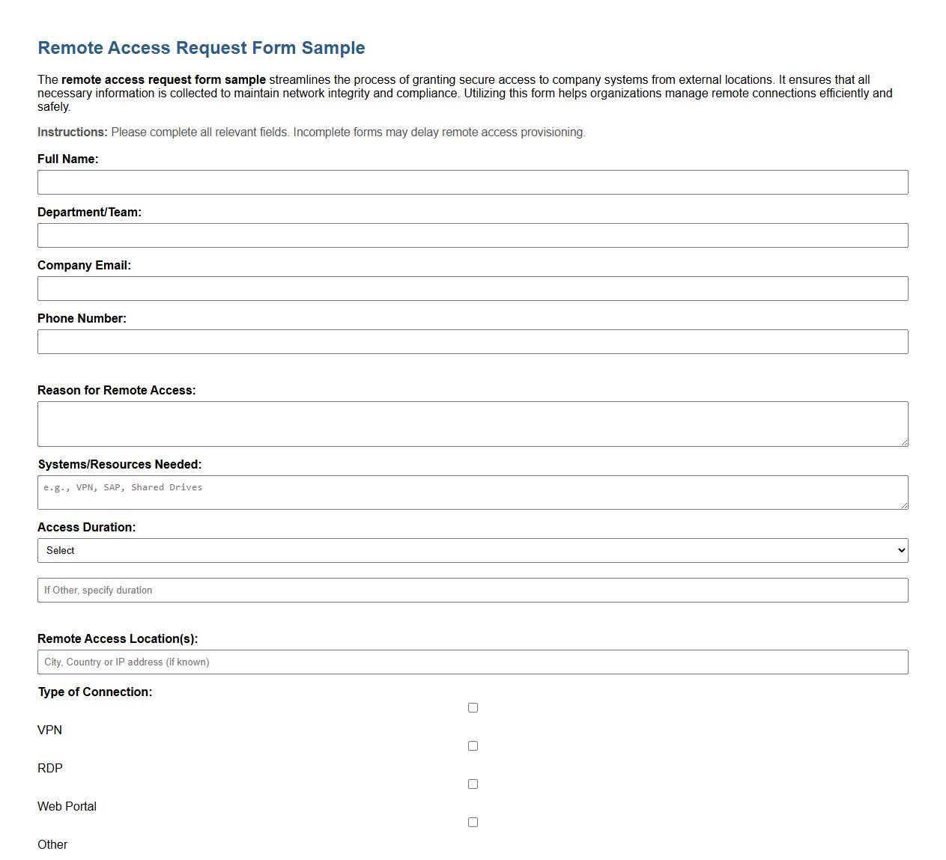Click inside the Reason for Remote Access textarea
Screen dimensions: 946x860
(472, 423)
